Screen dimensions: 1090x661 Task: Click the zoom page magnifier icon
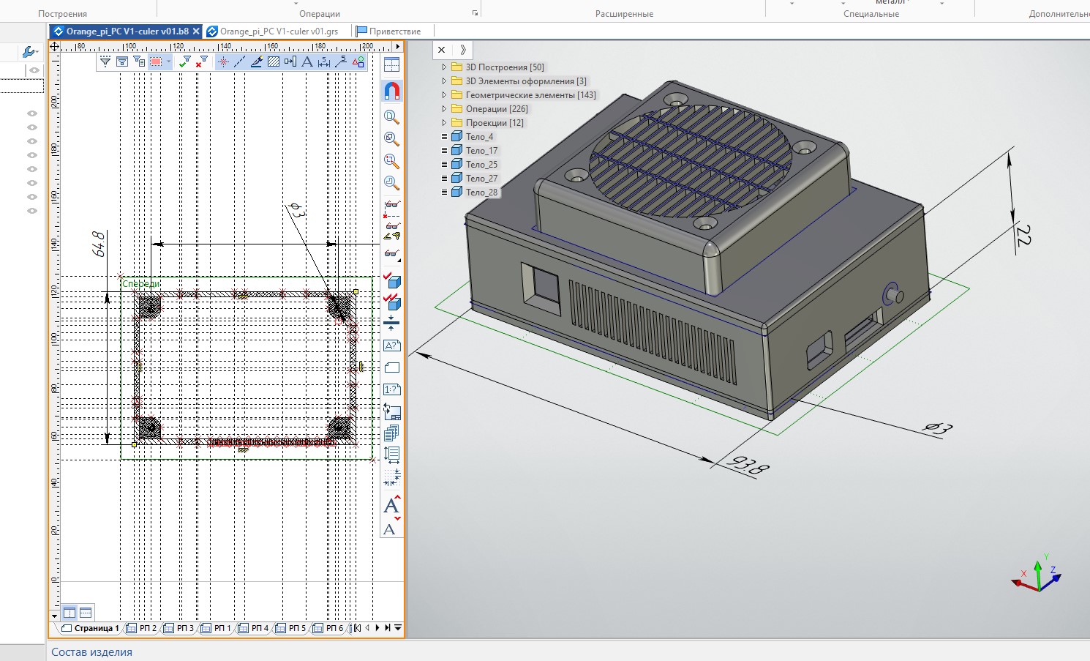(392, 117)
